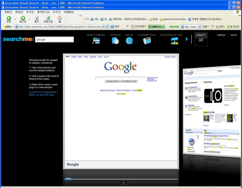This screenshot has width=242, height=188.
Task: Click the Images link in Google preview
Action: [x=74, y=57]
